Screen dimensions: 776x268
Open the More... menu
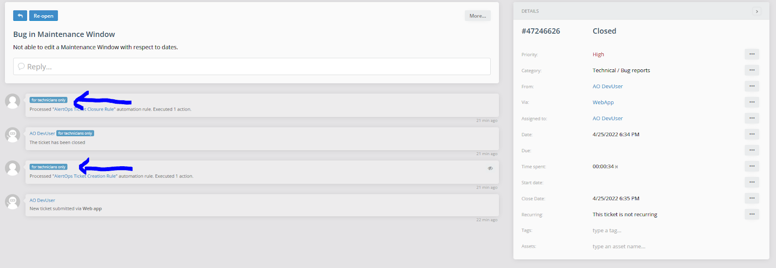pos(477,16)
